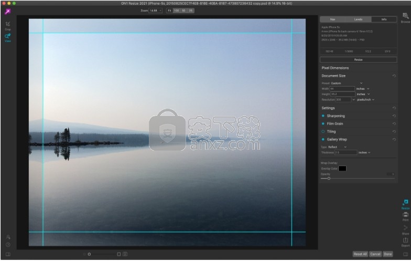This screenshot has width=411, height=261.
Task: Collapse the Settings section header
Action: (328, 108)
